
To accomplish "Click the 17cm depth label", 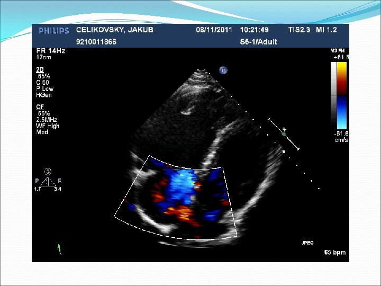I will click(x=43, y=57).
